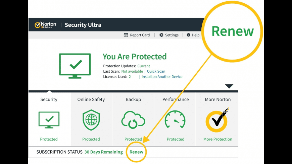Click the SUBSCRIPTION STATUS label
This screenshot has height=164, width=292.
click(59, 152)
